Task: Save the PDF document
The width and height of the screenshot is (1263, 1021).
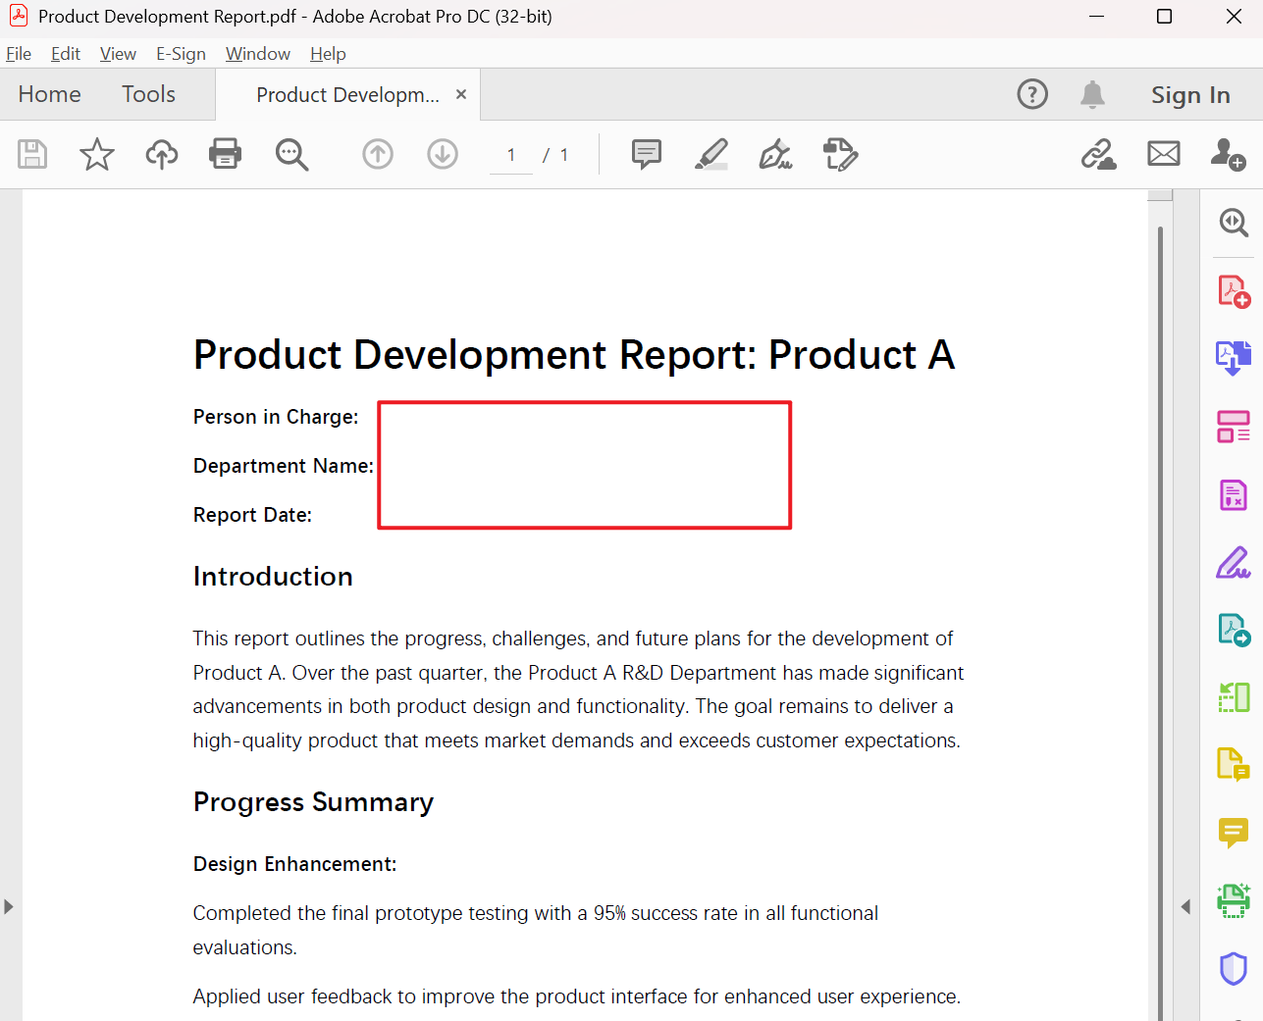Action: coord(32,154)
